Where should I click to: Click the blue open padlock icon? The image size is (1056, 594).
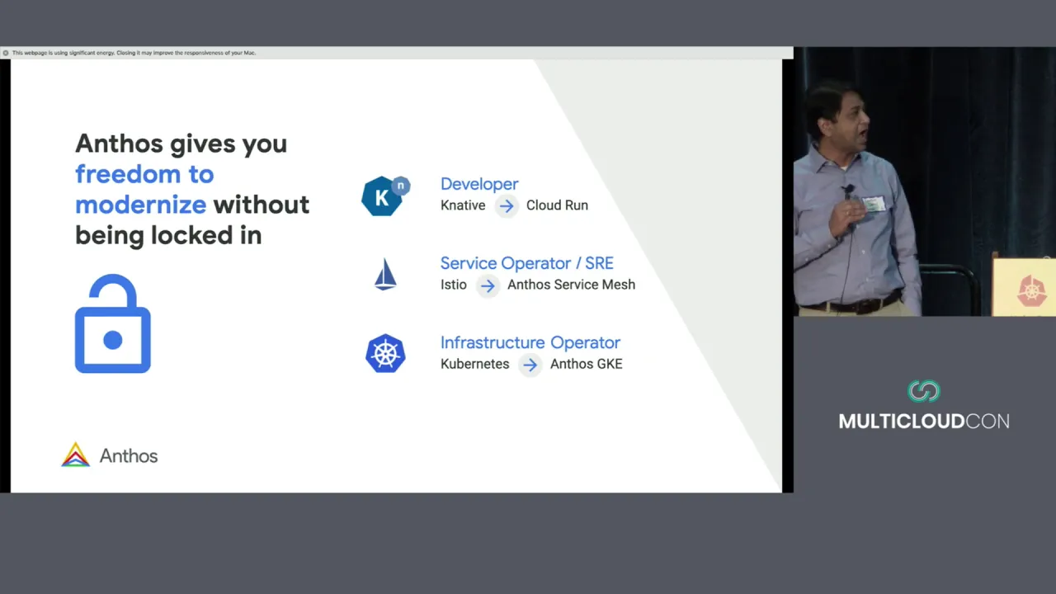113,323
